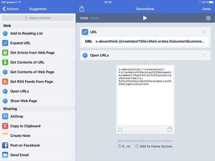Click the URL action block icon
Image resolution: width=215 pixels, height=161 pixels.
(85, 32)
